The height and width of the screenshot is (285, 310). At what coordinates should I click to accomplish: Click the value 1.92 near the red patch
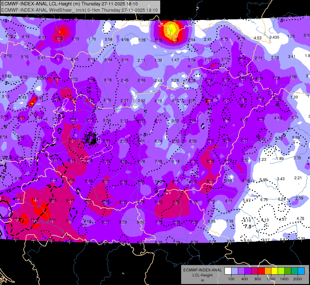pyautogui.click(x=59, y=38)
